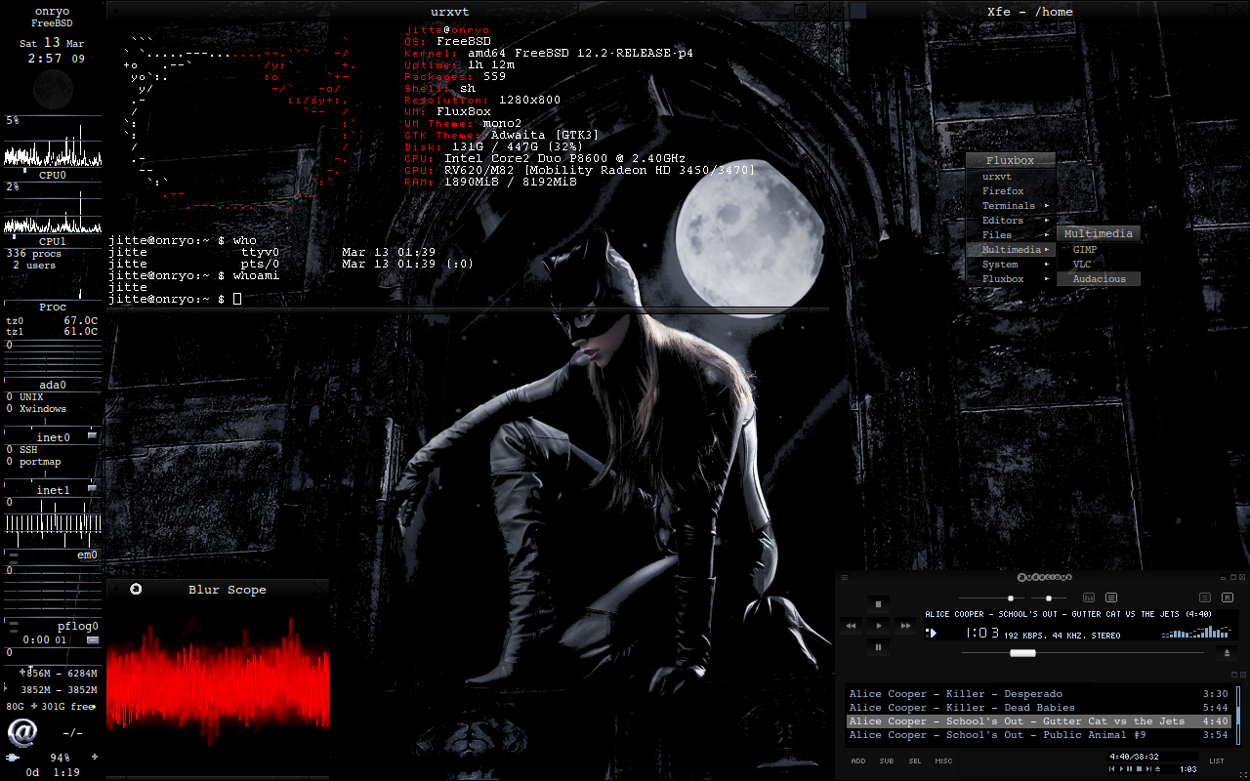This screenshot has width=1250, height=781.
Task: Click the mini pause button in playlist footer
Action: (x=1130, y=768)
